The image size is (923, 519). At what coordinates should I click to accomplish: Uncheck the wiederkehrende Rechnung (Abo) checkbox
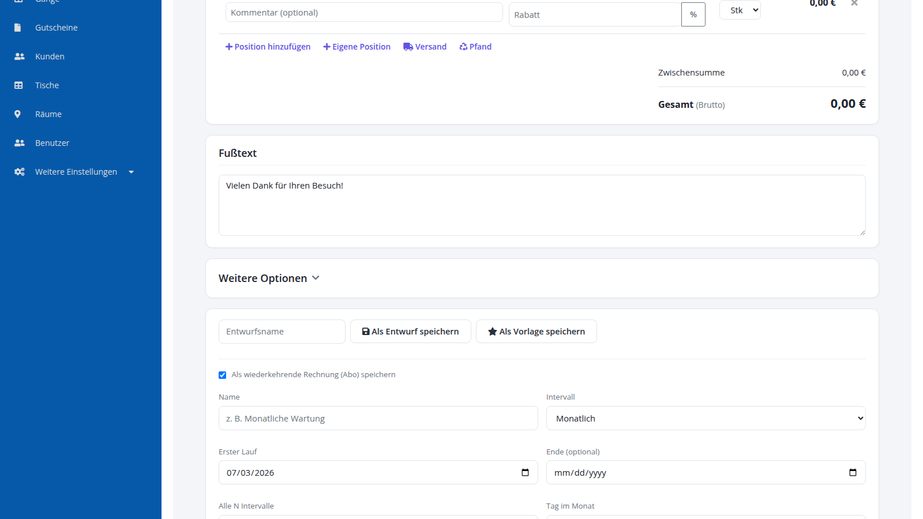coord(222,375)
